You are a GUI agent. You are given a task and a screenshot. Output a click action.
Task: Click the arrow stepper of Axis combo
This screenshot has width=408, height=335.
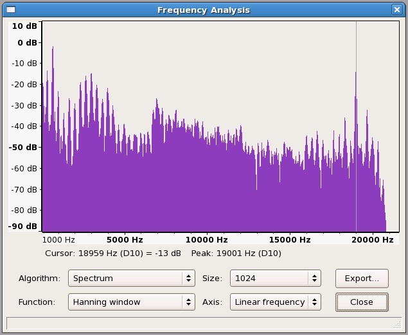(x=314, y=302)
